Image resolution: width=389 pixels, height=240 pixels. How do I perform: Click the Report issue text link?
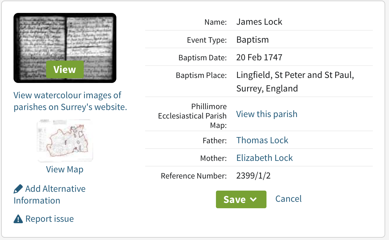[x=49, y=219]
